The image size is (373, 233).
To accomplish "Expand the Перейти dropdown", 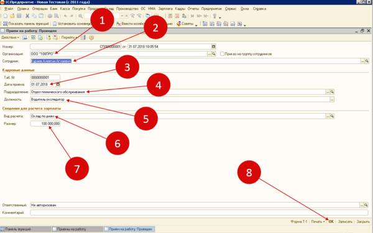I will [69, 37].
